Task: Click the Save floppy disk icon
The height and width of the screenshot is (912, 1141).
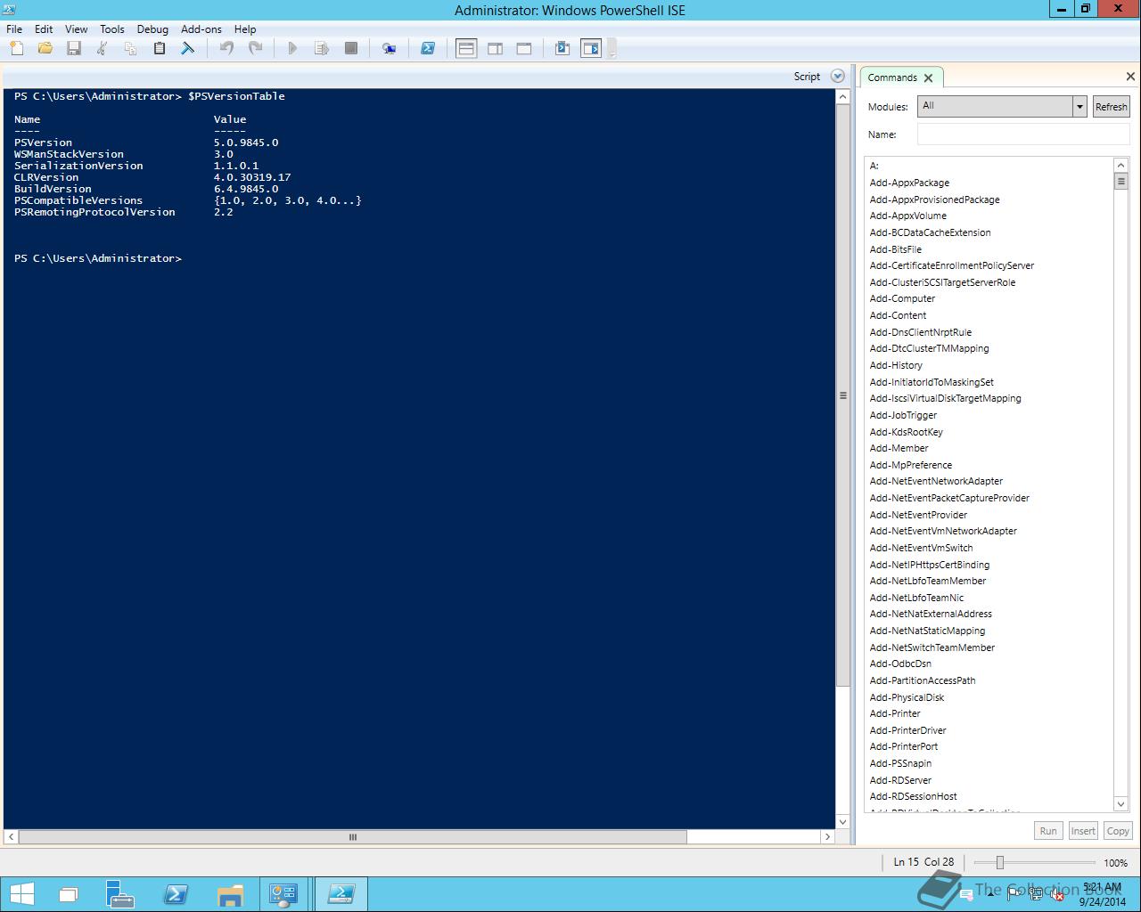Action: pyautogui.click(x=74, y=48)
